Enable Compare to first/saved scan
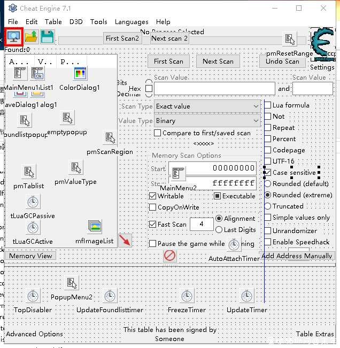The width and height of the screenshot is (340, 348). click(157, 133)
